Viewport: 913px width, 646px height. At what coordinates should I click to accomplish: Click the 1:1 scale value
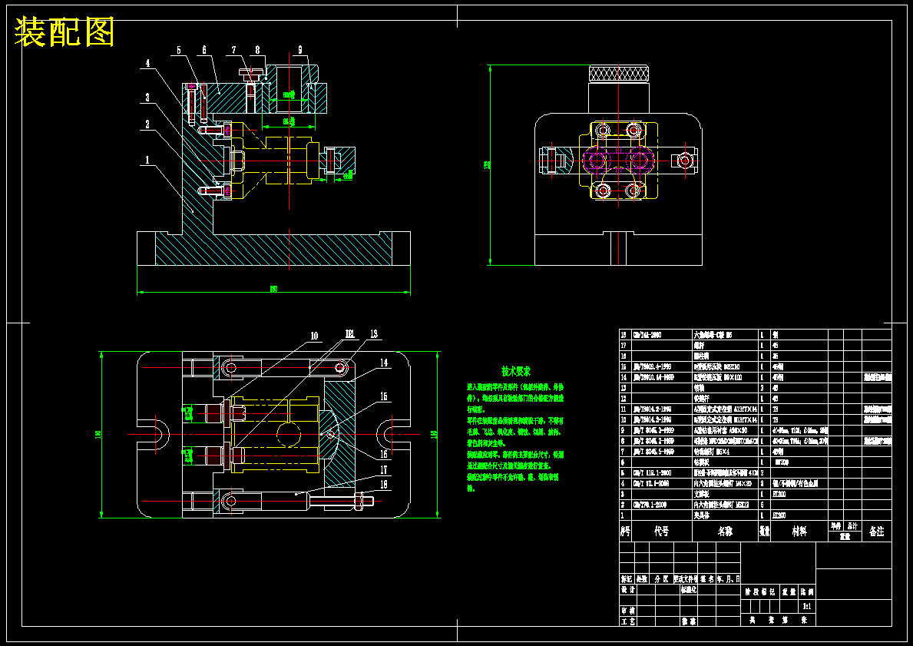coord(807,606)
